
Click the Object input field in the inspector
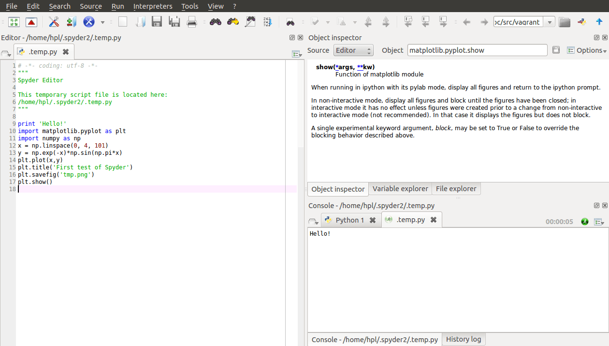(476, 50)
